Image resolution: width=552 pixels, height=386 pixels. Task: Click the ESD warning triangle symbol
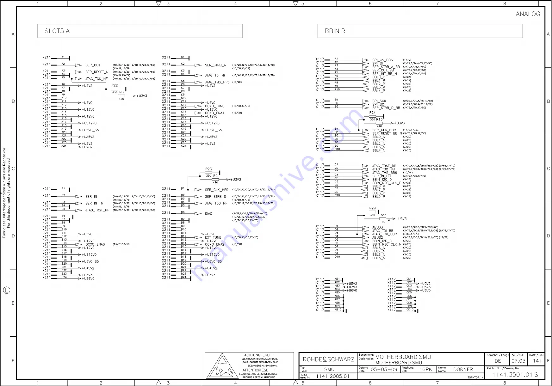coord(222,366)
